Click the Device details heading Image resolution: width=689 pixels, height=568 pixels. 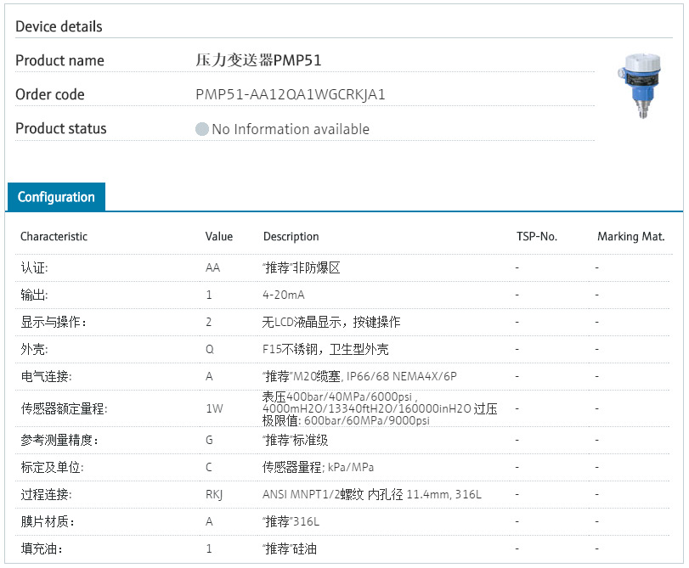(59, 26)
